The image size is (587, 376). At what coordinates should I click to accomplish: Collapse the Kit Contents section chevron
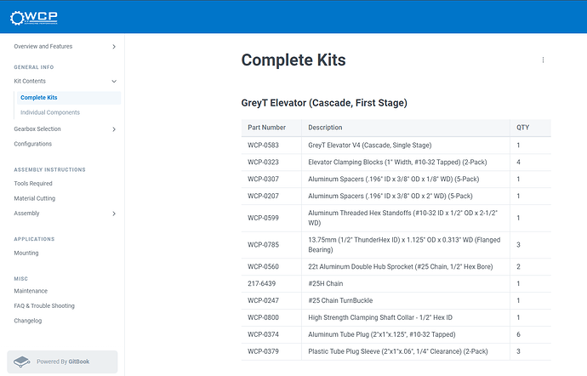coord(114,82)
